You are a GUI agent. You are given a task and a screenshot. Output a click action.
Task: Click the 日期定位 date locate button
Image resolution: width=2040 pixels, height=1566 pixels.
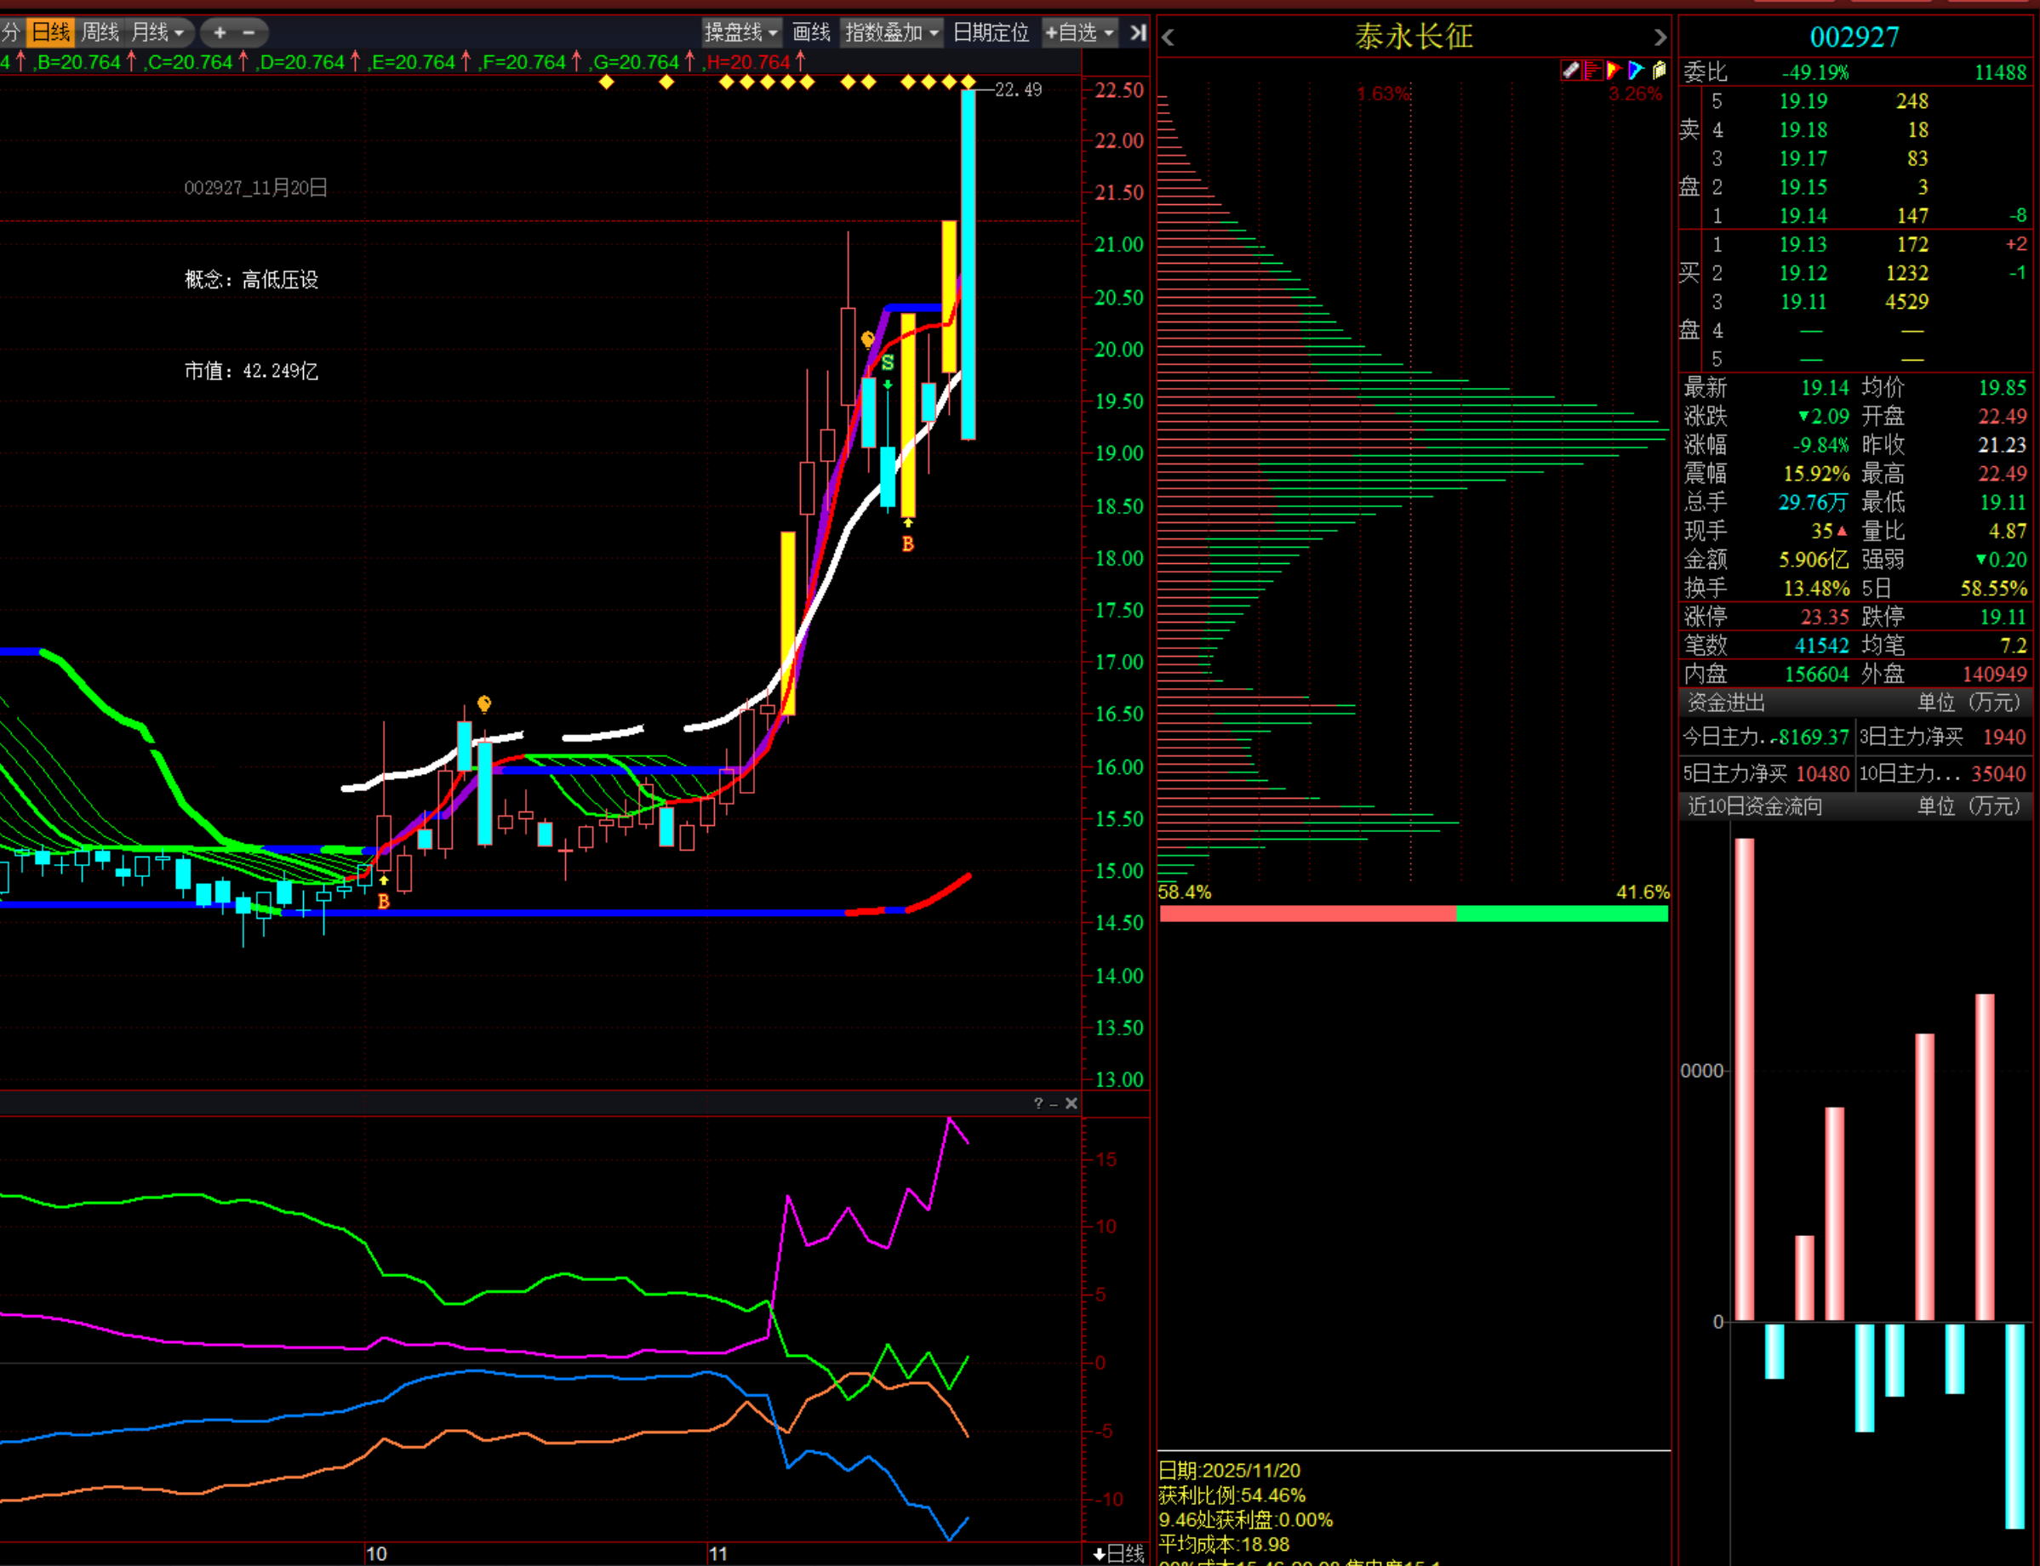coord(991,32)
